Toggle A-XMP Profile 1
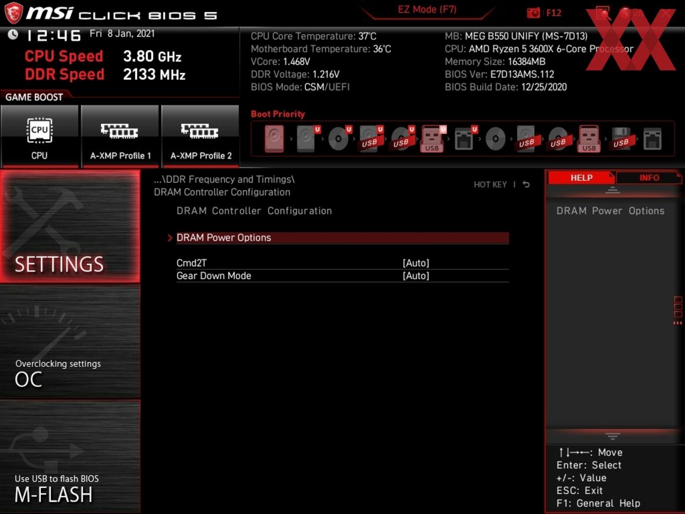Viewport: 685px width, 514px height. [x=120, y=136]
